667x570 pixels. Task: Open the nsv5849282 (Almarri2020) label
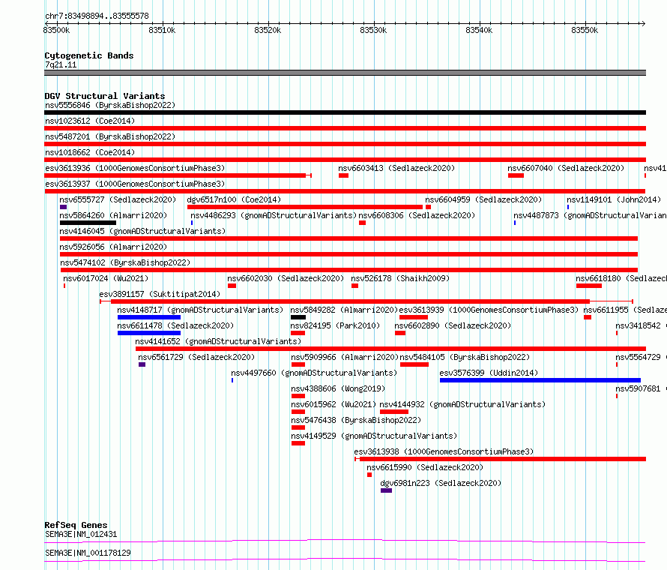point(344,310)
